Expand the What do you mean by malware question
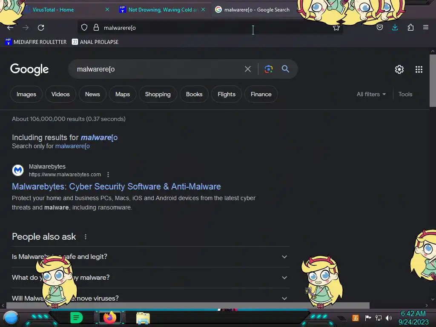The height and width of the screenshot is (327, 436). (x=150, y=278)
